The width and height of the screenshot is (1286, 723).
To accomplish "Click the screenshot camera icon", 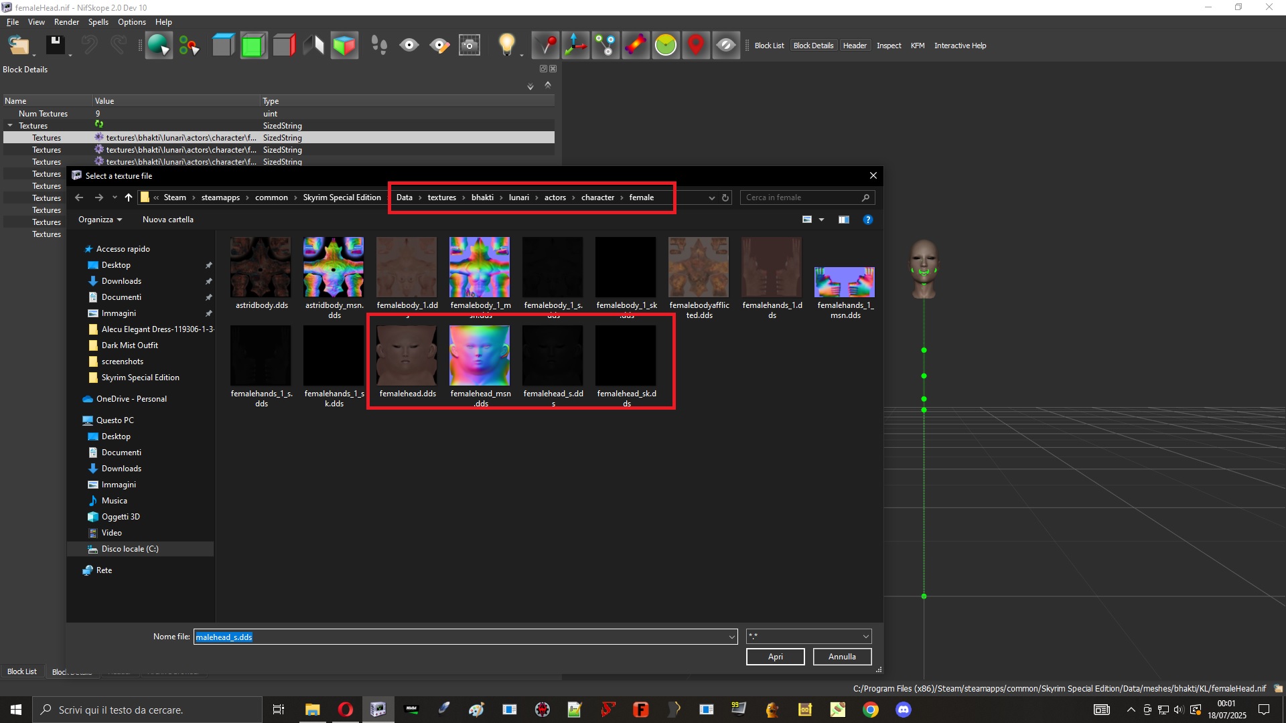I will (x=470, y=46).
